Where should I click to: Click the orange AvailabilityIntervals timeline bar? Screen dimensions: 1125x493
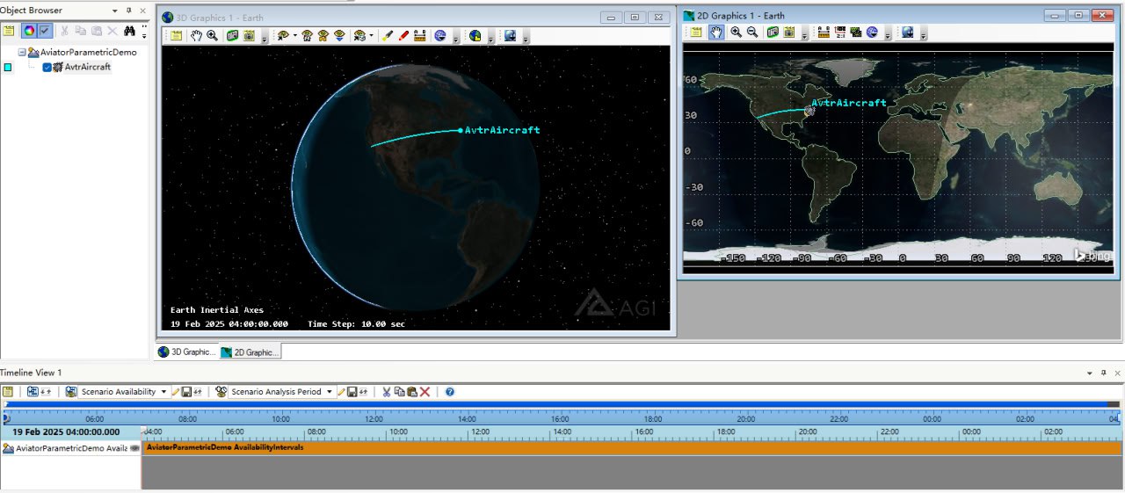point(615,447)
